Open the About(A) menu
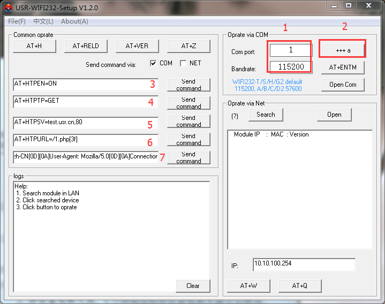The height and width of the screenshot is (304, 385). 74,21
